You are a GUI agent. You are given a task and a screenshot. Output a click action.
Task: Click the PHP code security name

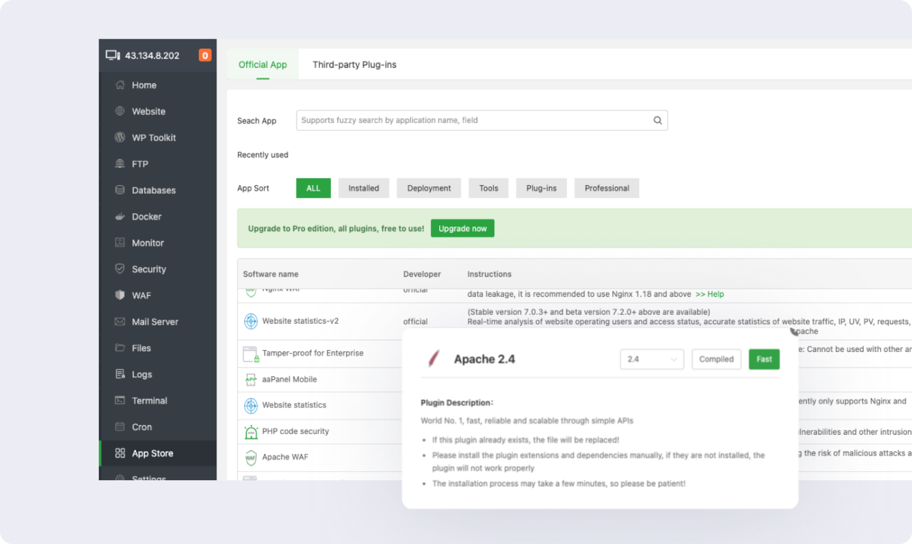pos(295,431)
